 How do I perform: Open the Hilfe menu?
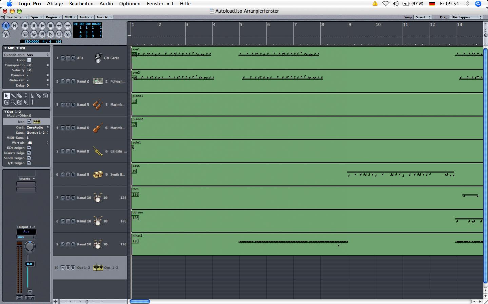185,4
